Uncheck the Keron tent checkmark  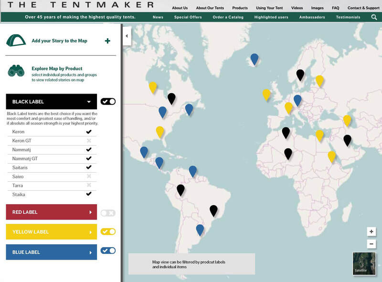(x=89, y=132)
